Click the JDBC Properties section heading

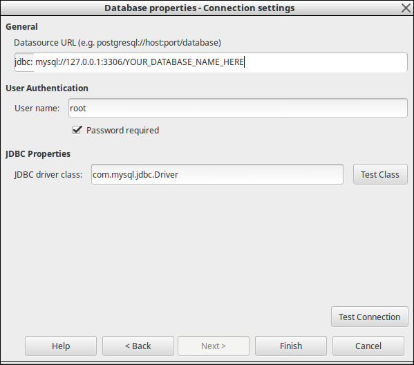coord(38,154)
